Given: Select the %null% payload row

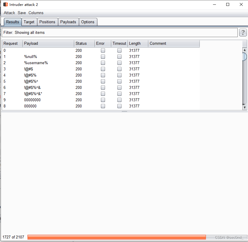Looking at the screenshot, I should pos(101,57).
